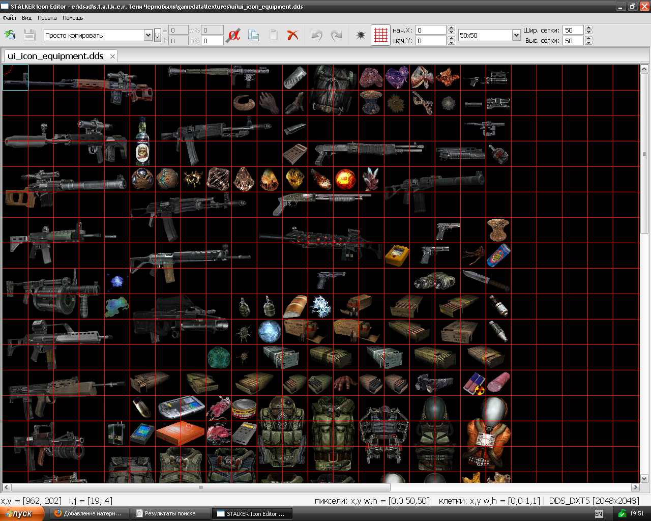Select the canned food tin icon
This screenshot has height=521, width=651.
coord(244,408)
